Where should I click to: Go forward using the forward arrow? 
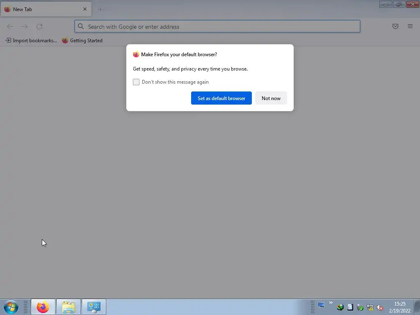[x=25, y=27]
